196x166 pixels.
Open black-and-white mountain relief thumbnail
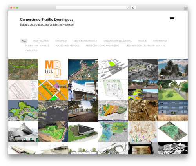pyautogui.click(x=173, y=148)
